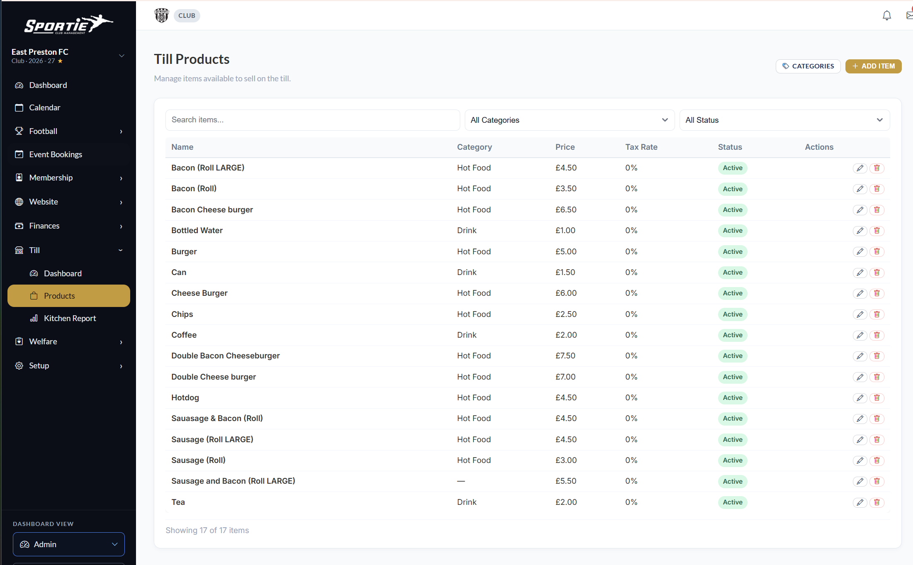The width and height of the screenshot is (913, 565).
Task: Edit the Bacon (Roll LARGE) item
Action: (860, 168)
